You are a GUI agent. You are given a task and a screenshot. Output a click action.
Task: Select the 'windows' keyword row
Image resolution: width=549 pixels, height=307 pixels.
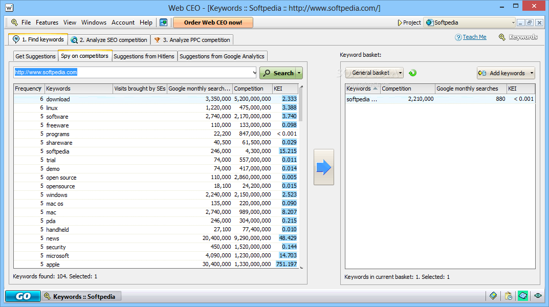[x=156, y=194]
